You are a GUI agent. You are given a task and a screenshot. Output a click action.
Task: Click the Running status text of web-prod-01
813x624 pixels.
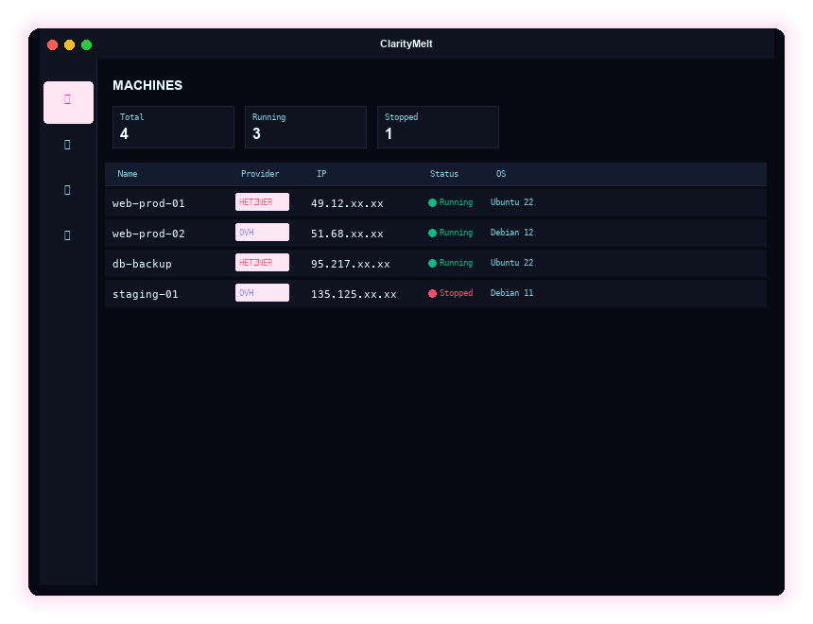click(x=456, y=202)
